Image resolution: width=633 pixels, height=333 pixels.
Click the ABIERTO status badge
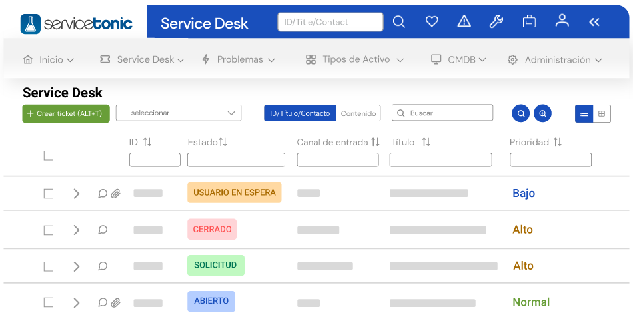tap(211, 301)
